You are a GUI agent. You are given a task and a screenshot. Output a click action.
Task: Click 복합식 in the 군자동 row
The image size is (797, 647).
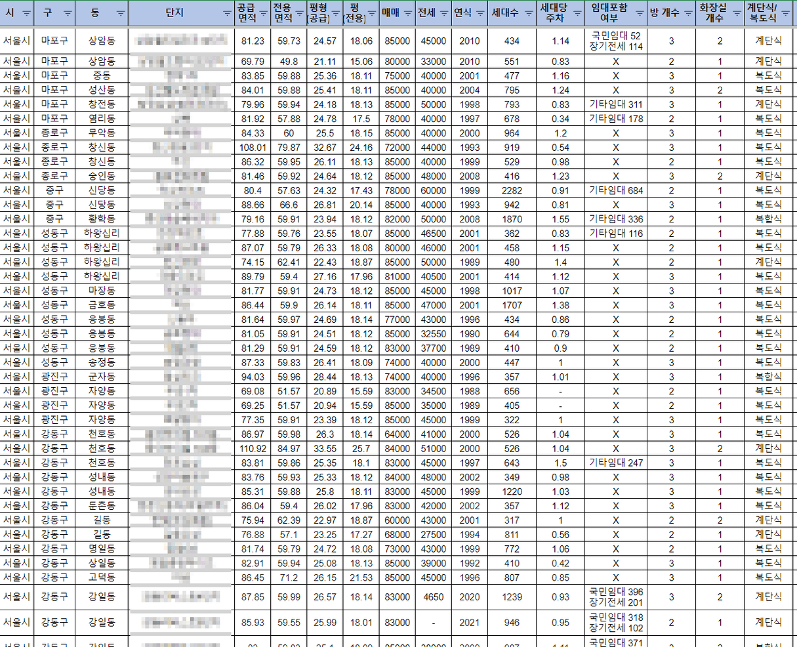tap(768, 377)
